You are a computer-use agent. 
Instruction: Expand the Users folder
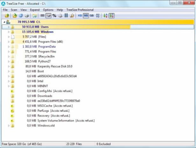[x=9, y=27]
